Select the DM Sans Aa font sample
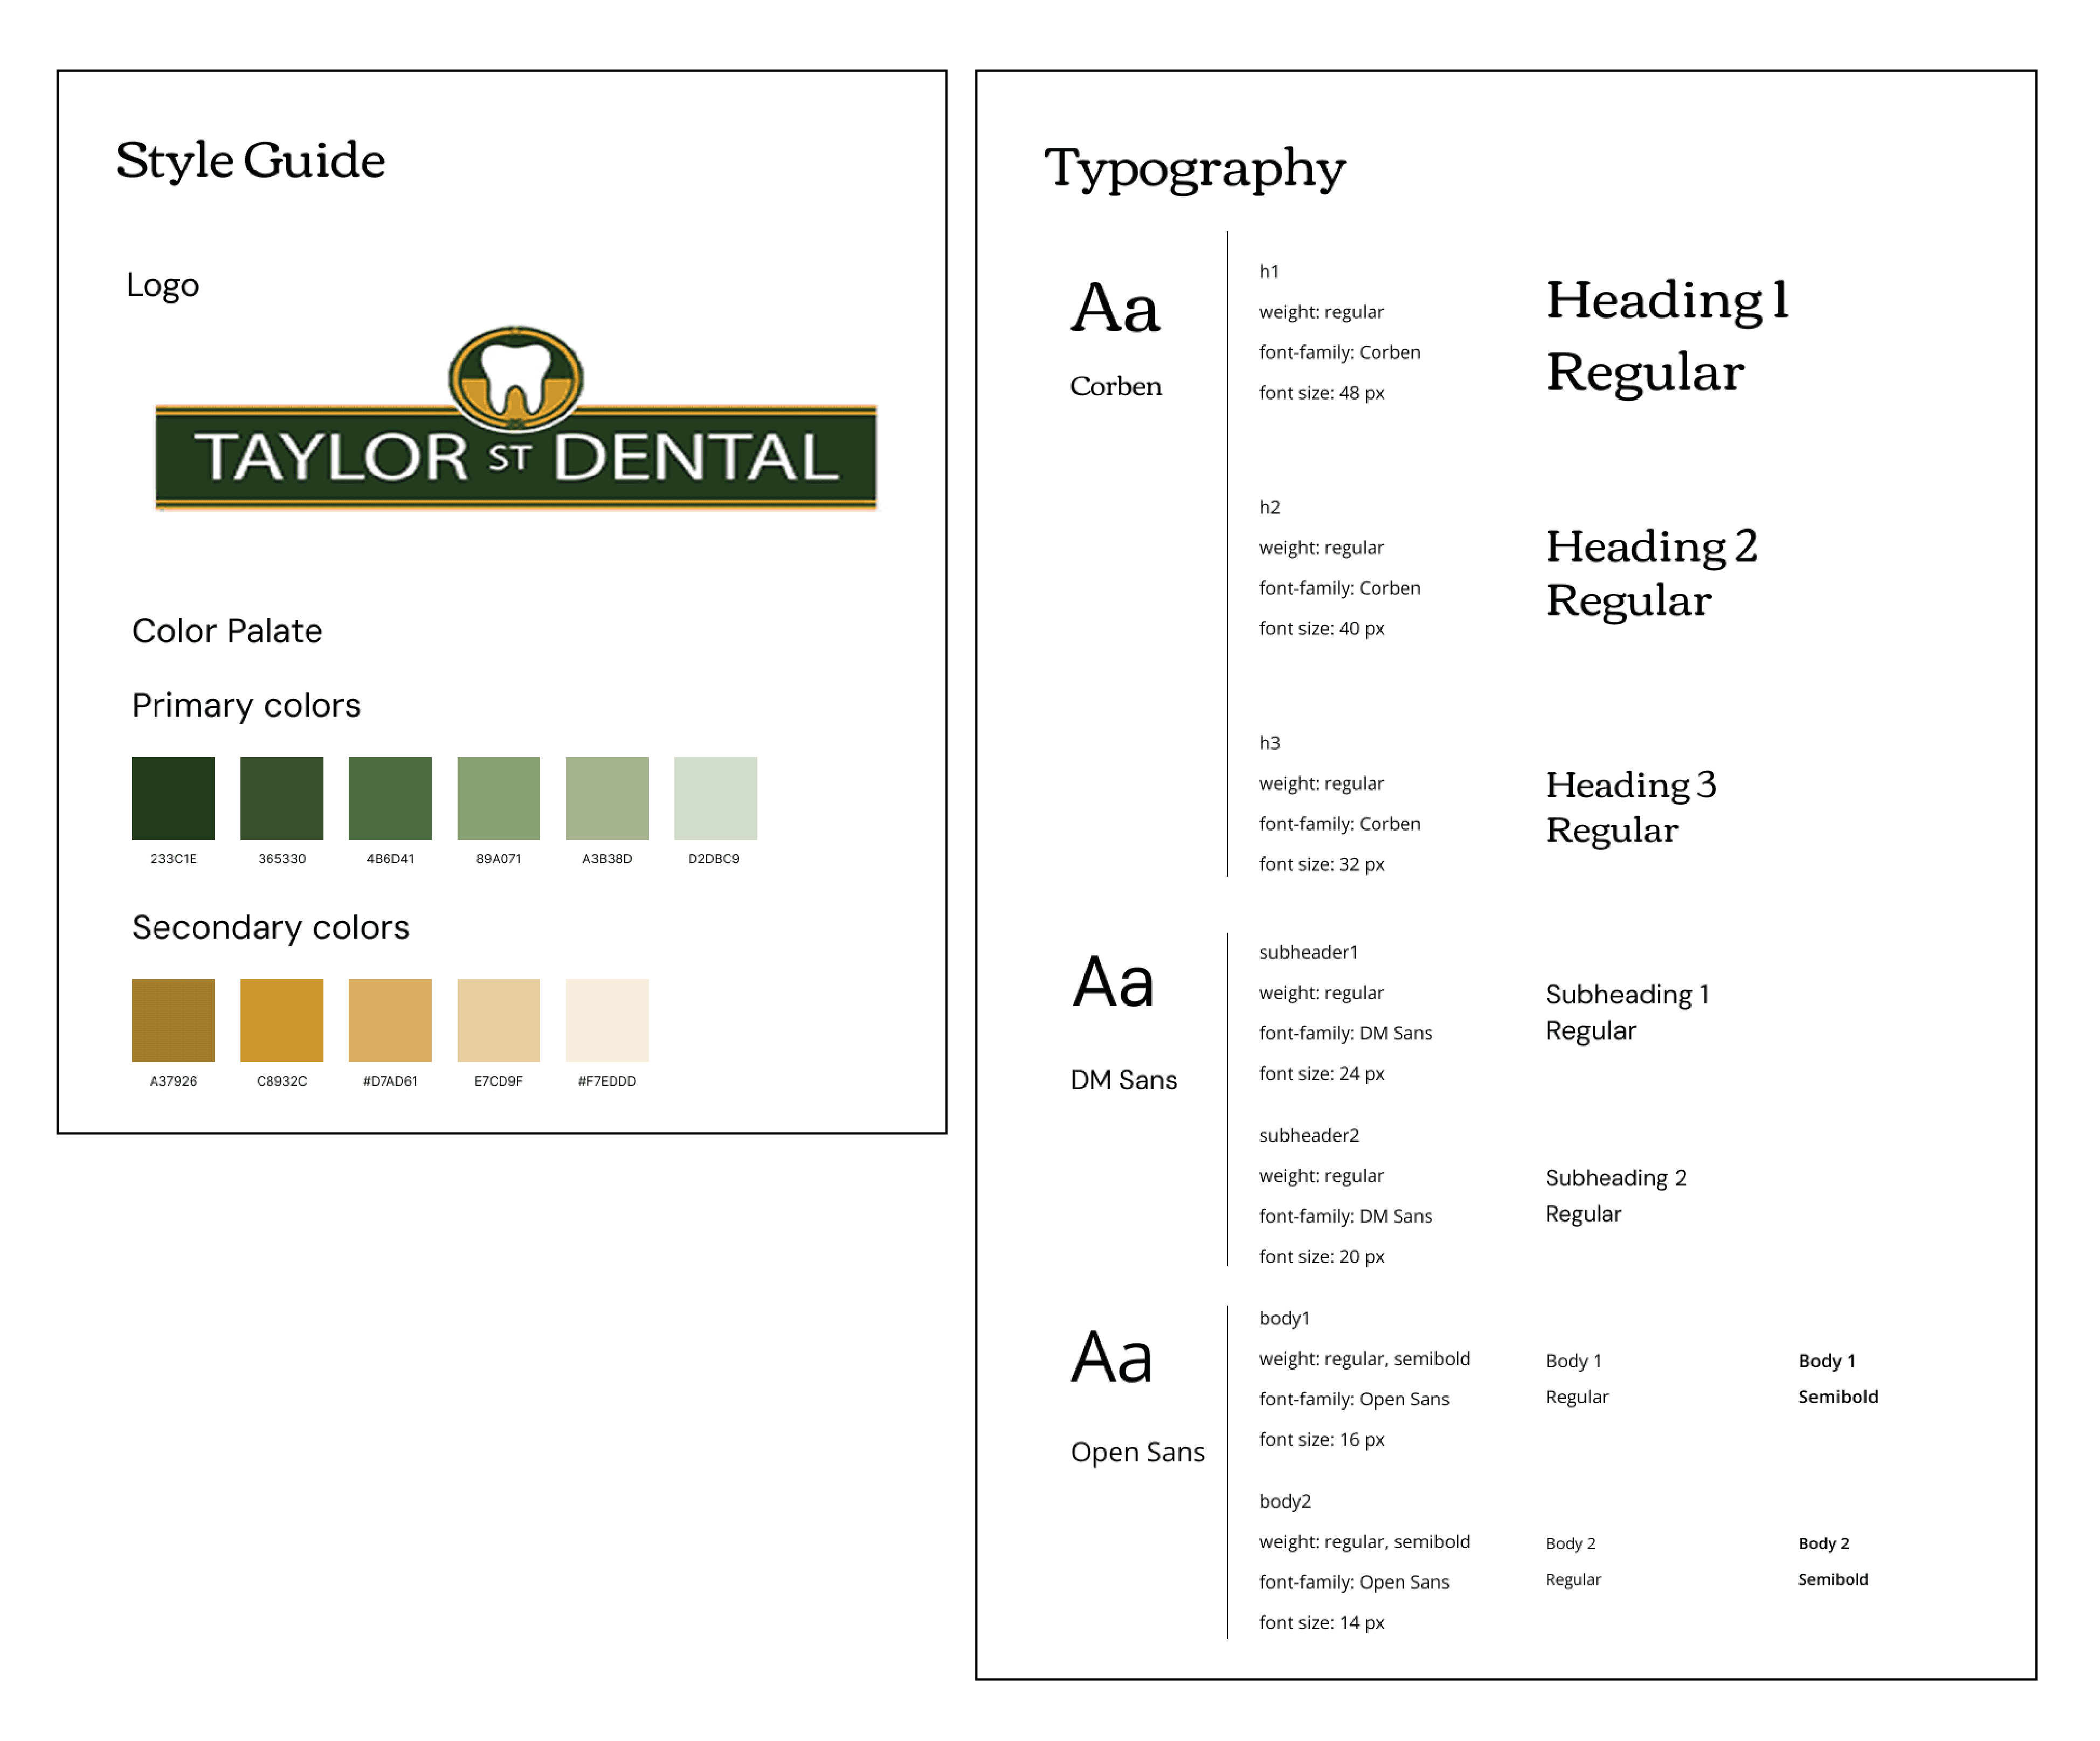 [1113, 982]
